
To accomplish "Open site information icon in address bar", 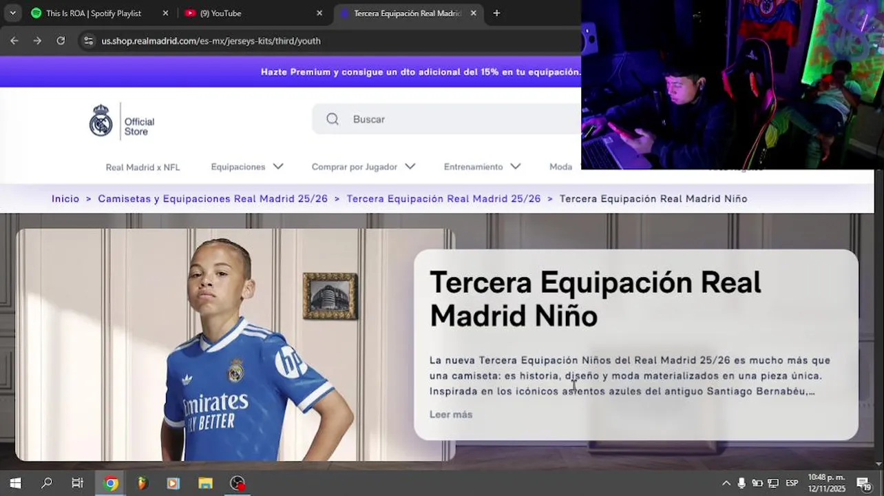I will coord(88,41).
